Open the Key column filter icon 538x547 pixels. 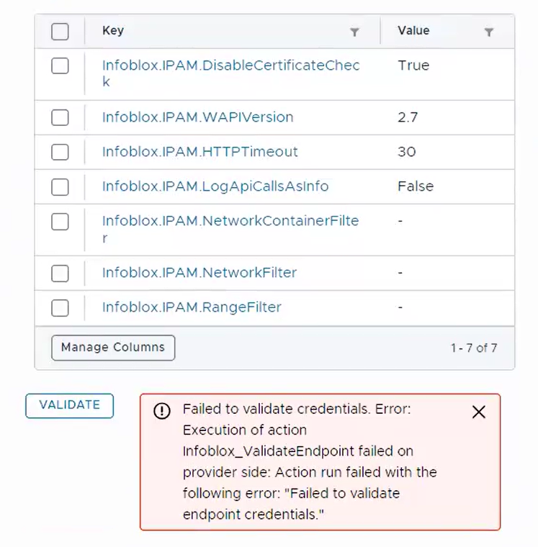[354, 32]
